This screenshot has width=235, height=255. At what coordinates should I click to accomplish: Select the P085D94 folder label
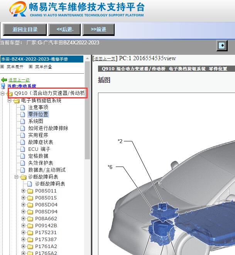(x=46, y=211)
